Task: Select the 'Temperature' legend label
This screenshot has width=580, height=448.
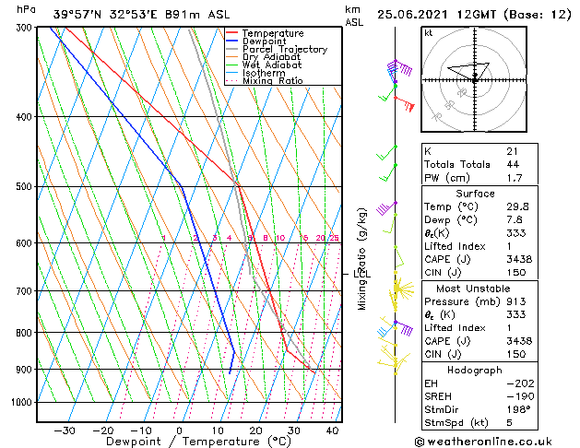Action: coord(273,33)
